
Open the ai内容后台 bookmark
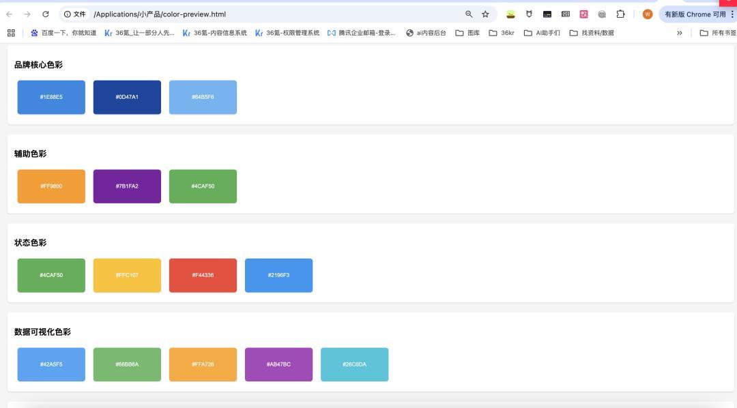(x=426, y=33)
